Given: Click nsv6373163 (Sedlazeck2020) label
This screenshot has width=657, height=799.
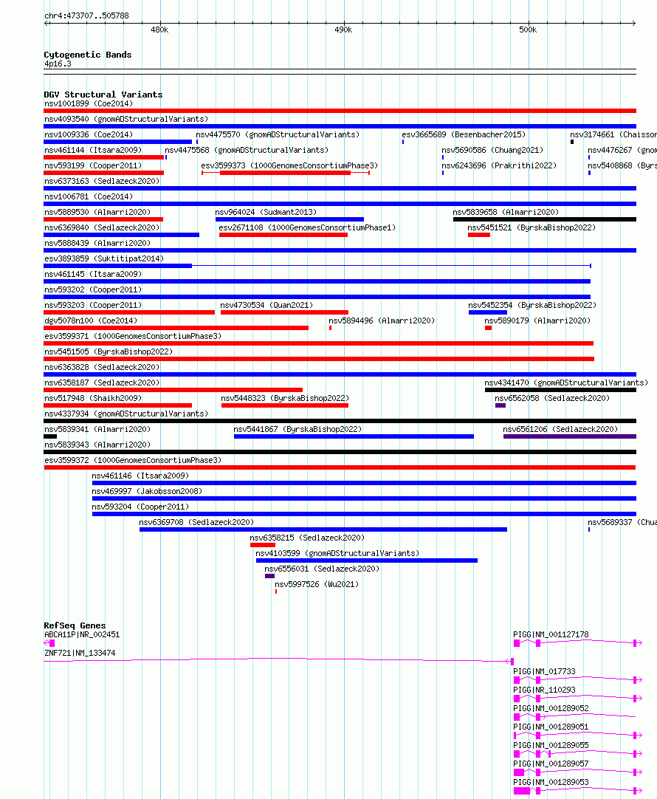Looking at the screenshot, I should coord(102,182).
